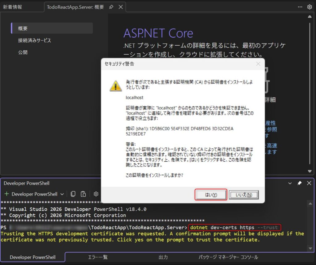Screen dimensions: 316x265
Task: Click the paste icon in terminal toolbar
Action: 83,194
